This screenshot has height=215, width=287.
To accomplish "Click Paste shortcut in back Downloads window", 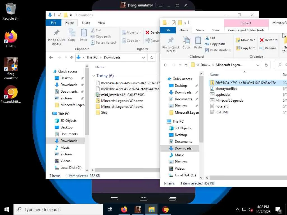I will point(103,43).
